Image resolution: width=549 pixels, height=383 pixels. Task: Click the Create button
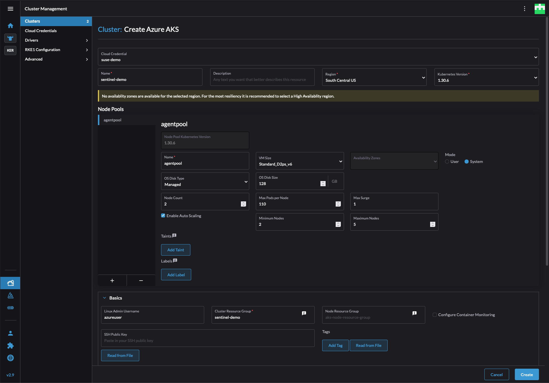[x=527, y=374]
